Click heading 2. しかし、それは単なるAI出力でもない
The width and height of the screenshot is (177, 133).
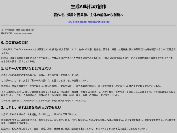coord(31,108)
